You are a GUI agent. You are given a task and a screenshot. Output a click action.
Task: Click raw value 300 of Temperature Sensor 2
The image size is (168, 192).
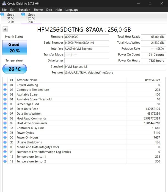pyautogui.click(x=158, y=161)
